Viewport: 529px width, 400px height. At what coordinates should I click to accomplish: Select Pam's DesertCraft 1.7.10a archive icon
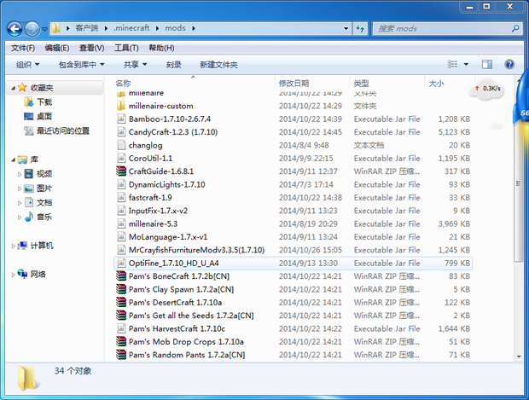coord(121,303)
